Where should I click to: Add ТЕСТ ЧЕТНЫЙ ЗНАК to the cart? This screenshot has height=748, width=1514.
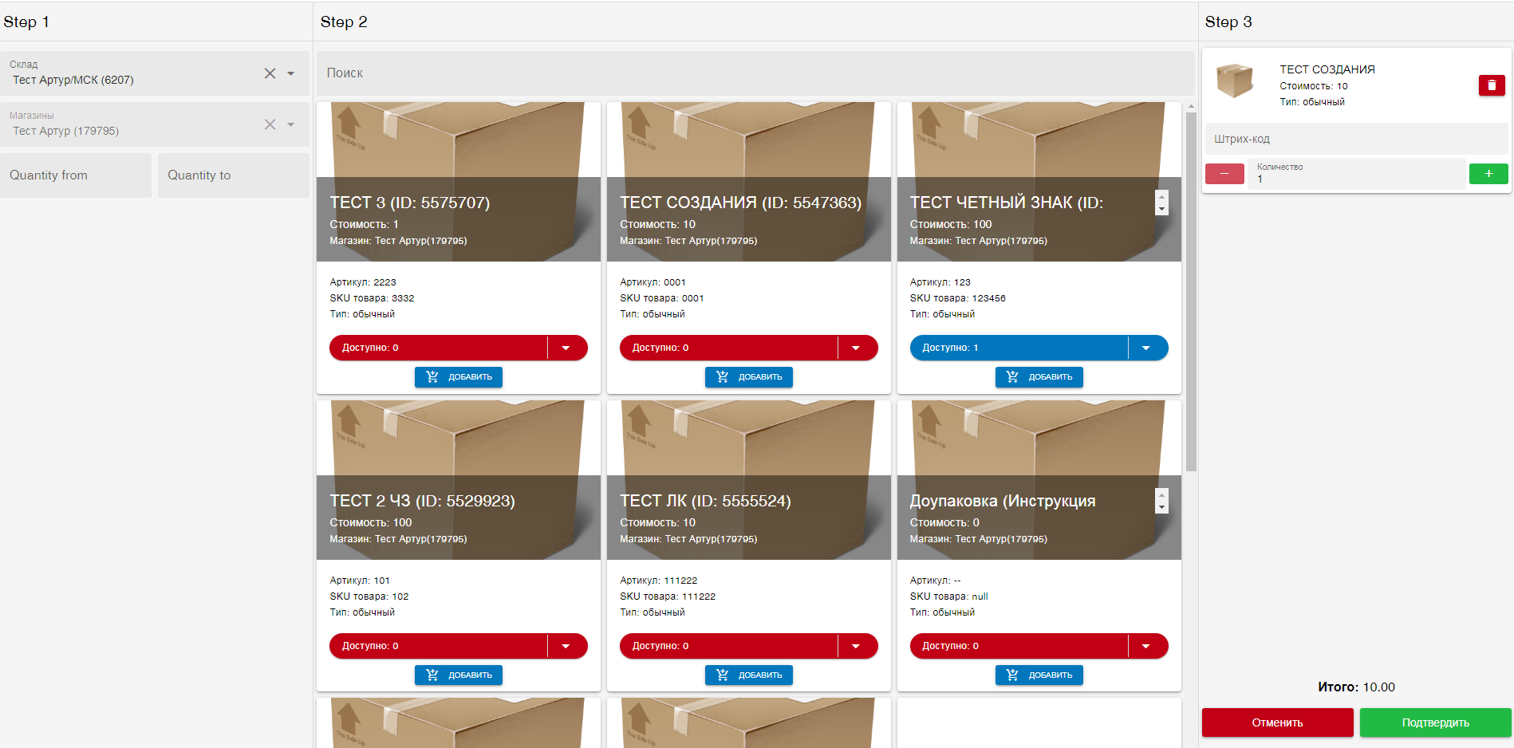pyautogui.click(x=1039, y=377)
